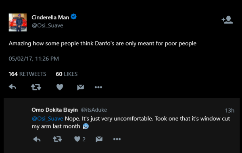This screenshot has width=242, height=153.
Task: Click the 13h timestamp on reply
Action: (x=229, y=111)
